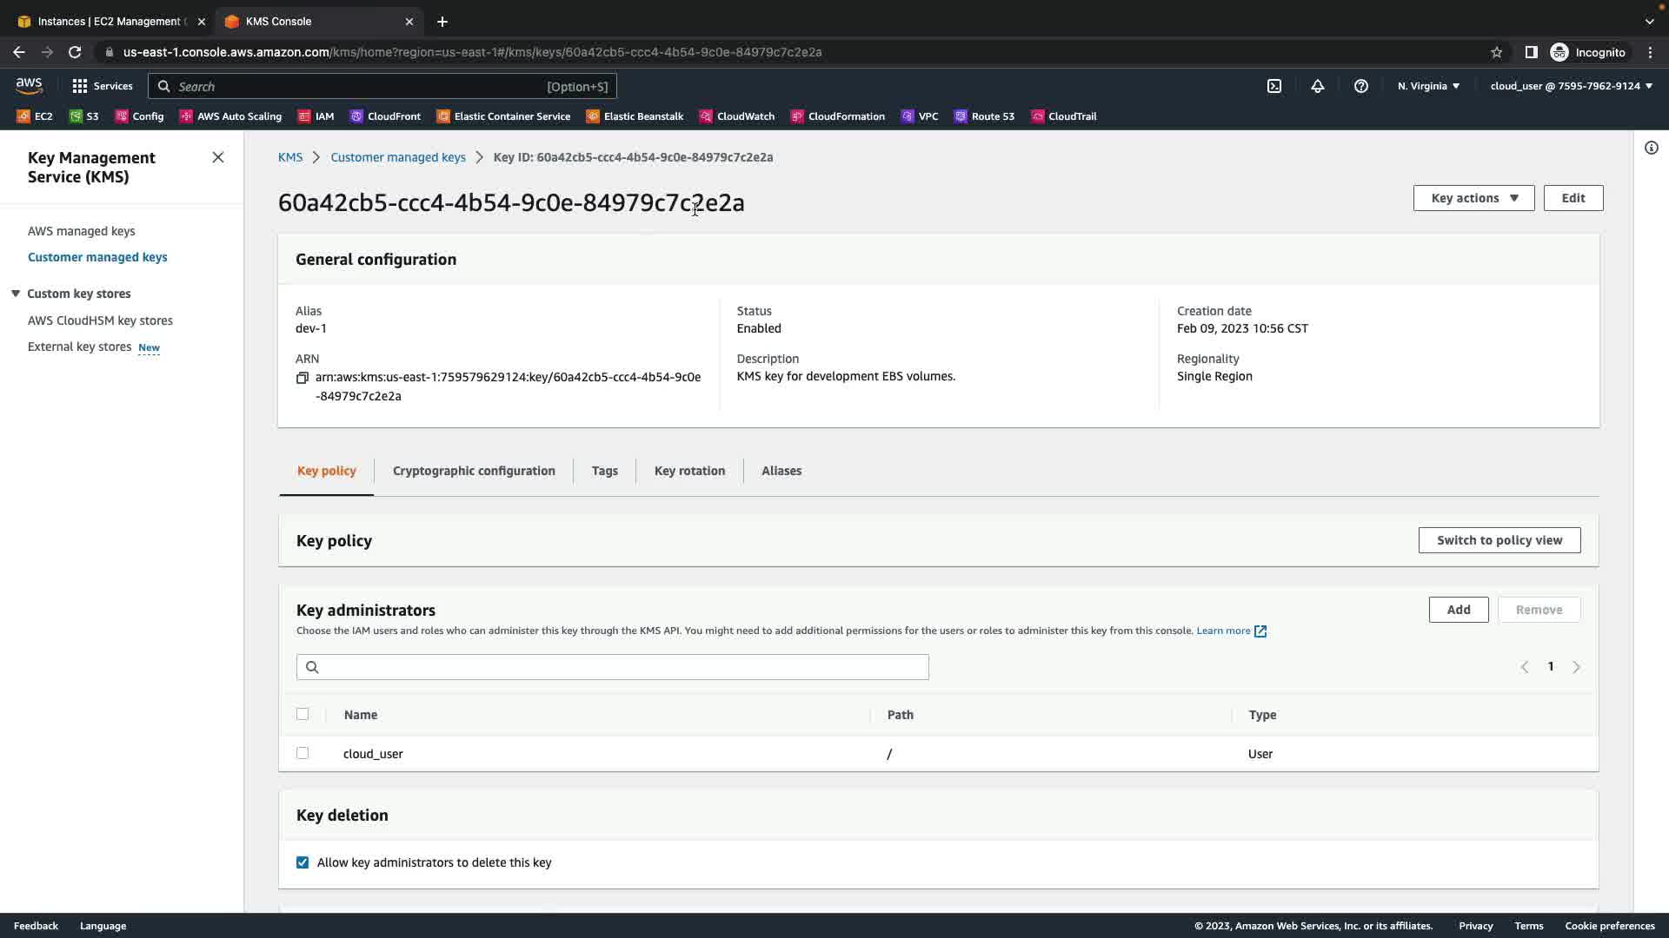1669x938 pixels.
Task: Open the info panel icon at right
Action: click(1651, 148)
